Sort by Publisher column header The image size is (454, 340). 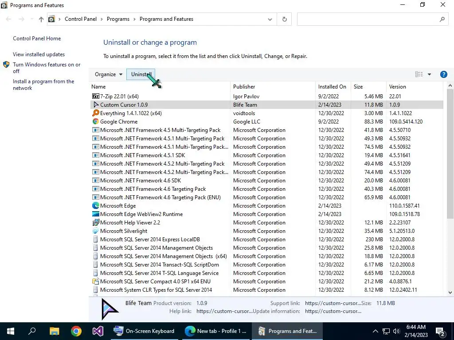point(273,86)
